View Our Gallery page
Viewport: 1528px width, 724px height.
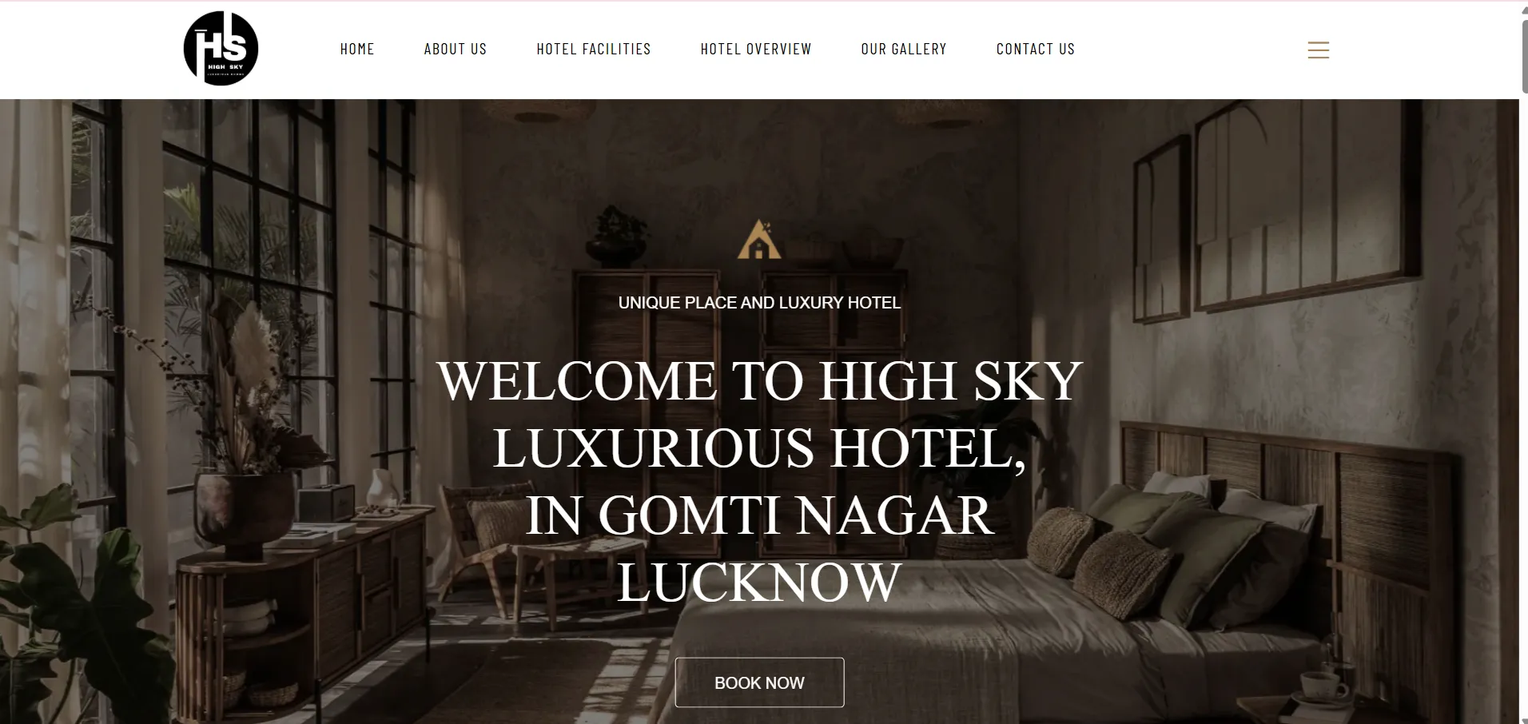tap(904, 49)
